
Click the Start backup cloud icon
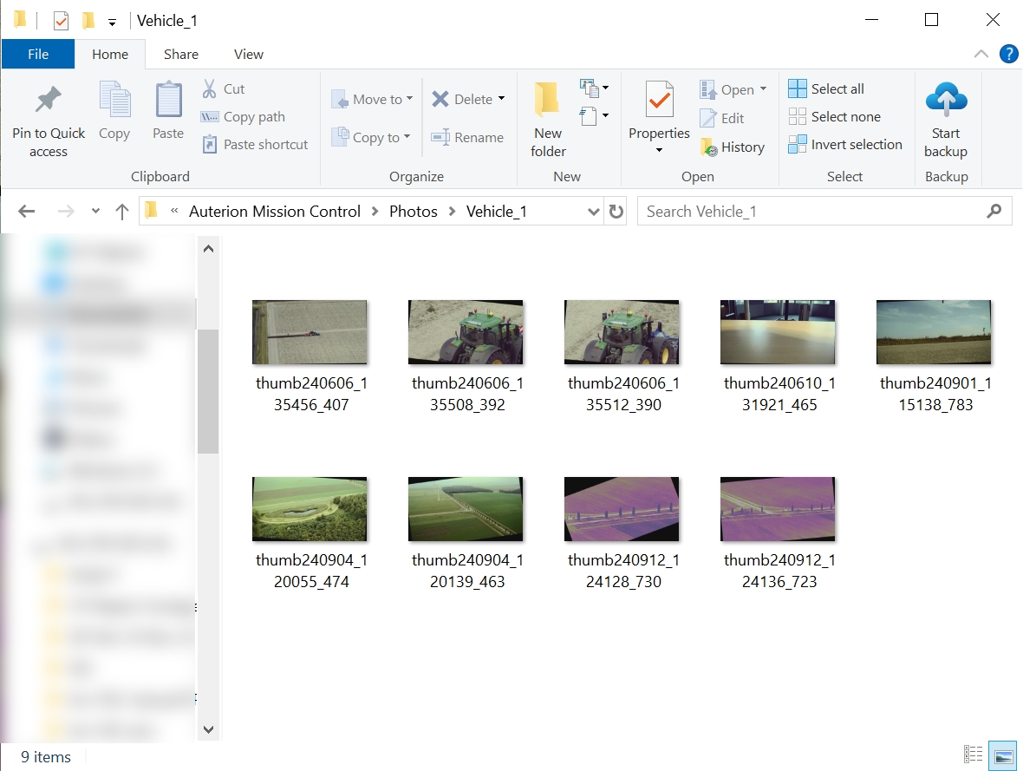click(x=945, y=101)
